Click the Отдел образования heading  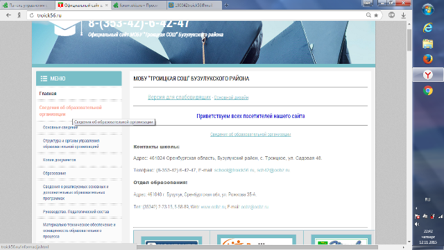[160, 183]
